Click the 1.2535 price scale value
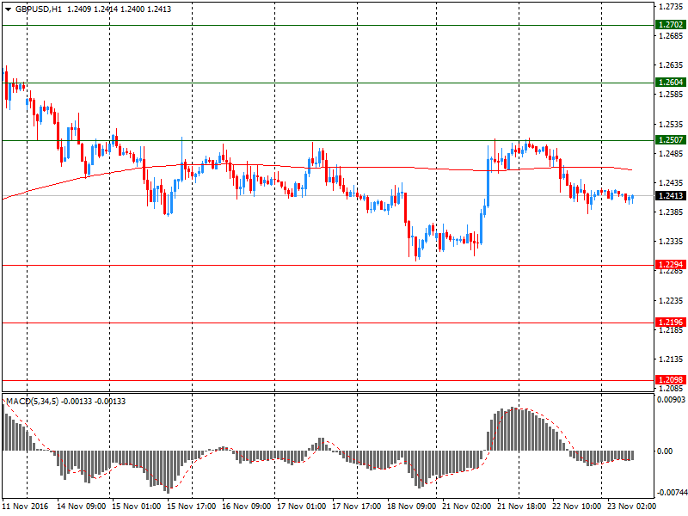This screenshot has width=688, height=516. (671, 124)
